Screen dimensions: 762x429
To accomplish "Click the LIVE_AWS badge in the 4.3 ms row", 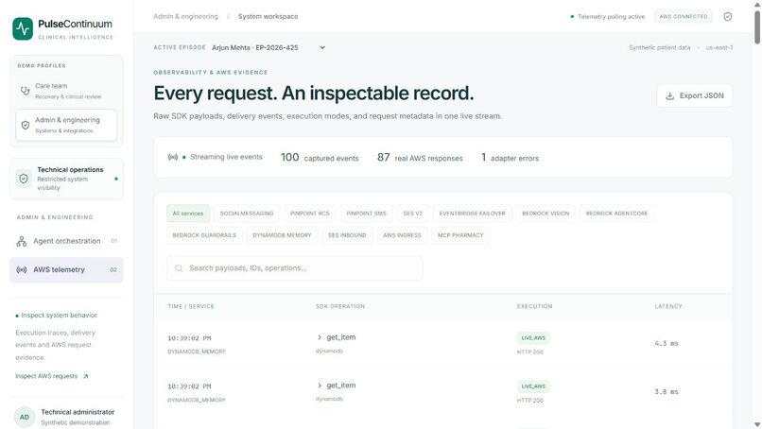I will pyautogui.click(x=533, y=338).
